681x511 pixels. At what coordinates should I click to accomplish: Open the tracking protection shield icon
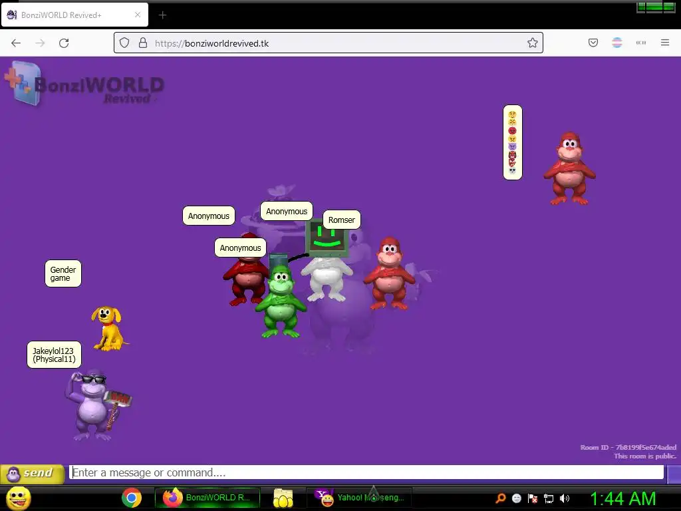pos(124,43)
